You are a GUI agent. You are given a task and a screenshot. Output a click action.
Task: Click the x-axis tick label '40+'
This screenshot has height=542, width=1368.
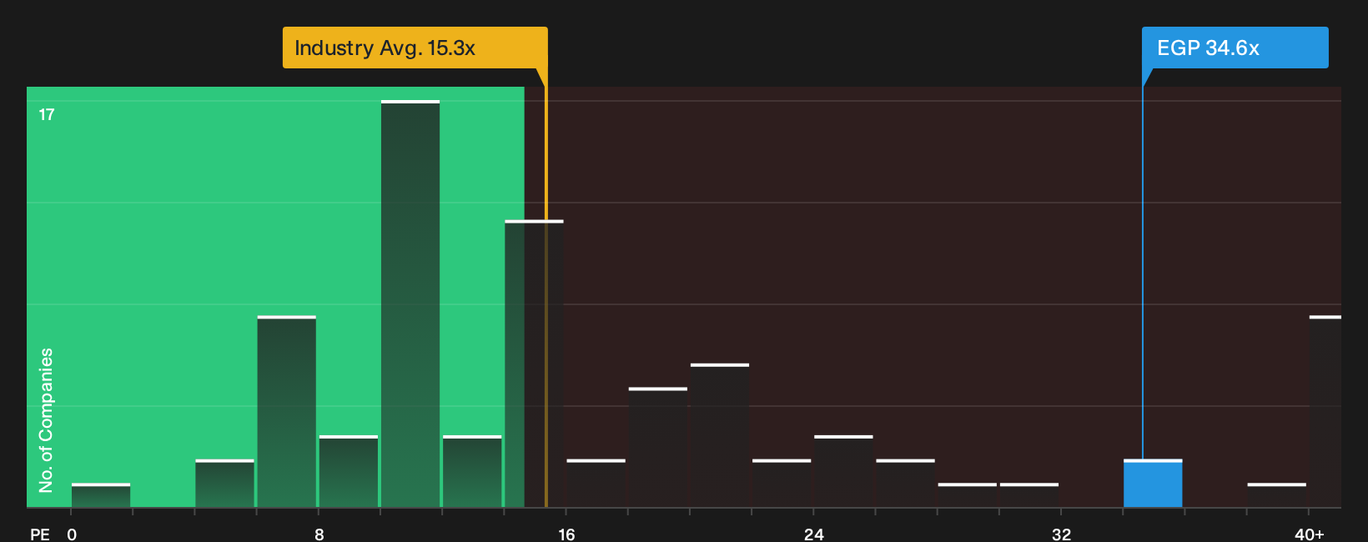pos(1310,534)
